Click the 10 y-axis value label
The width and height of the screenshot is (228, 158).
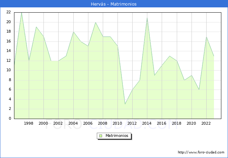8,70
